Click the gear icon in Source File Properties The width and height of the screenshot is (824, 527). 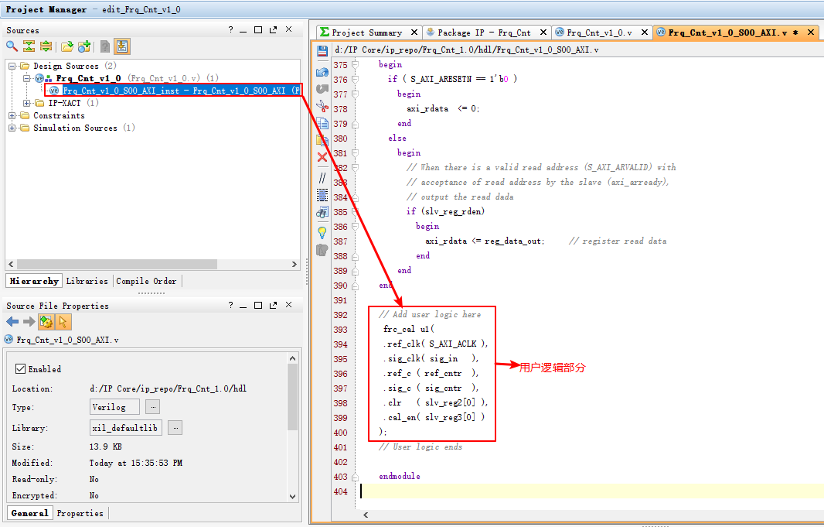point(46,321)
